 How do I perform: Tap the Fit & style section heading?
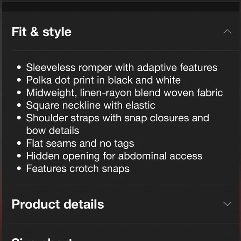[42, 32]
